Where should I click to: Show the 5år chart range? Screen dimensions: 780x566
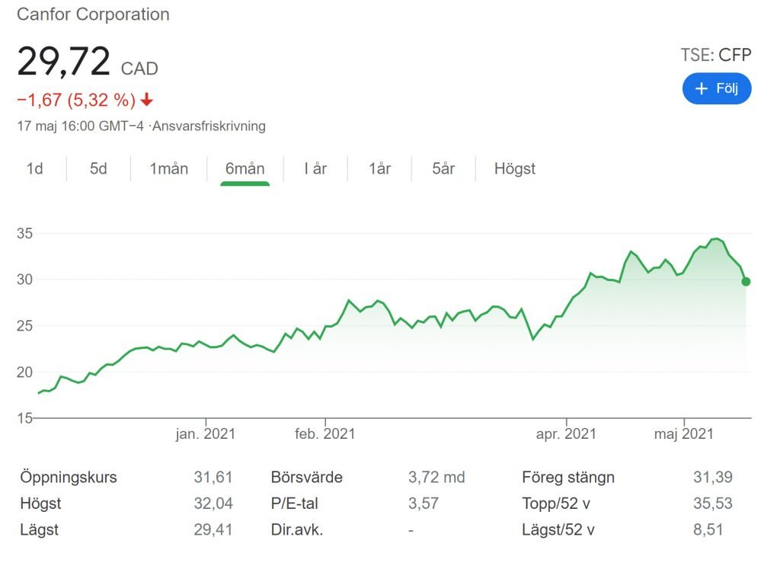point(443,168)
